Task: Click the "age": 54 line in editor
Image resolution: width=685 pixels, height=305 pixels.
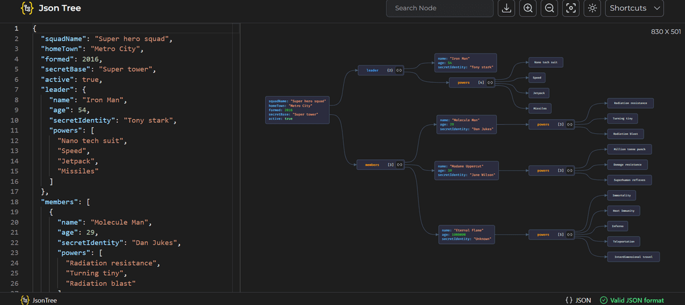Action: click(x=70, y=110)
